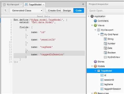Click the Views node icon

95,25
